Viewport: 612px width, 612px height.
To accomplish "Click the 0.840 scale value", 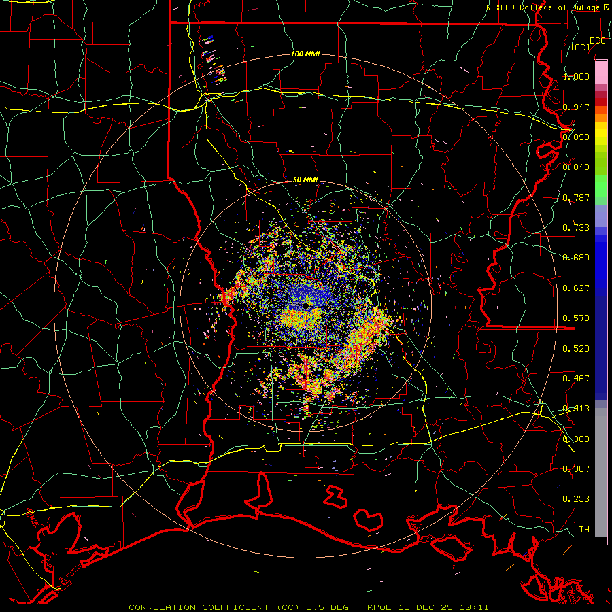I will point(576,167).
